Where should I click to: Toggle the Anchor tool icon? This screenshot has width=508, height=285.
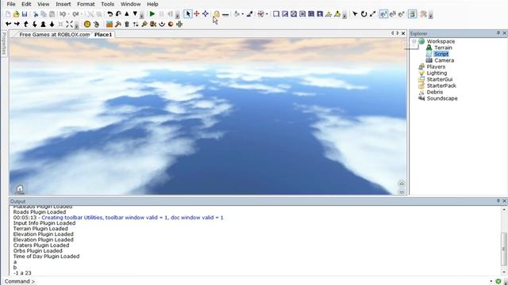(x=225, y=14)
